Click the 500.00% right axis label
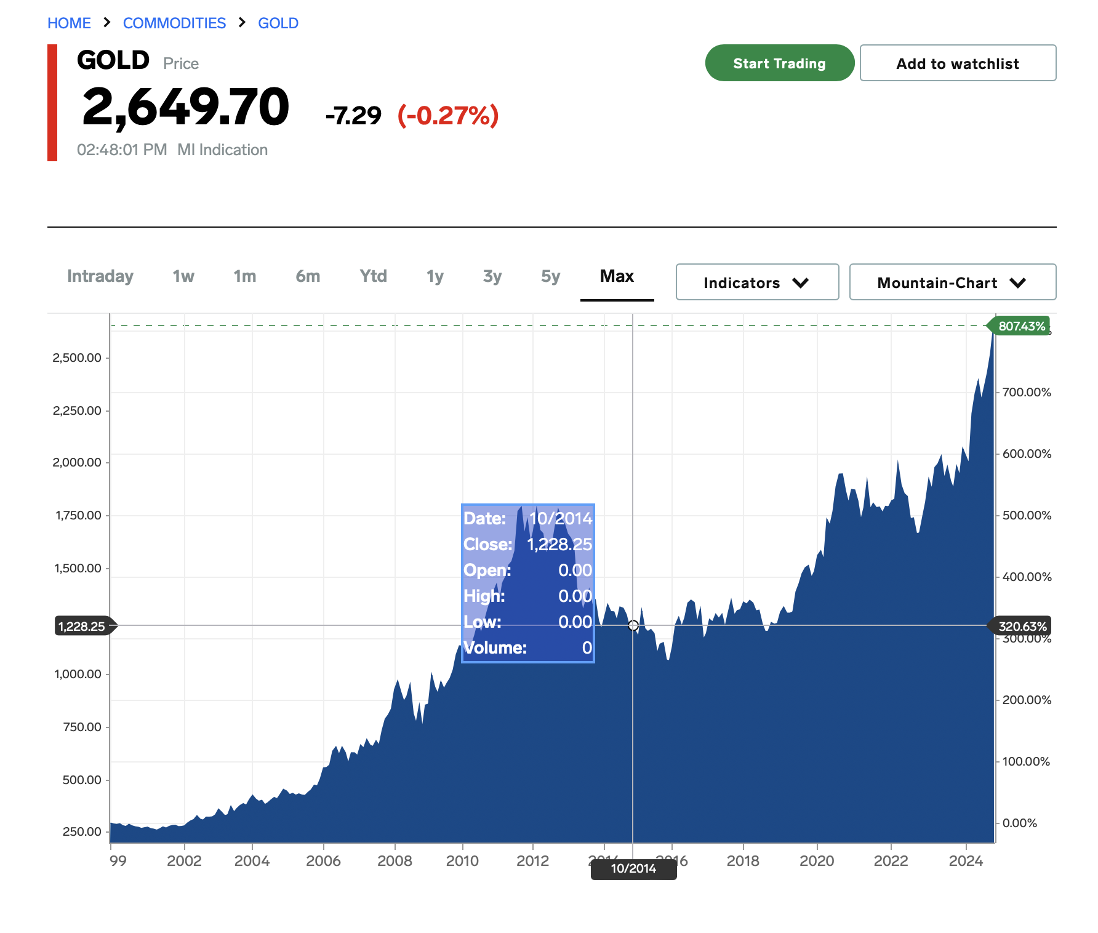Viewport: 1098px width, 933px height. point(1027,516)
